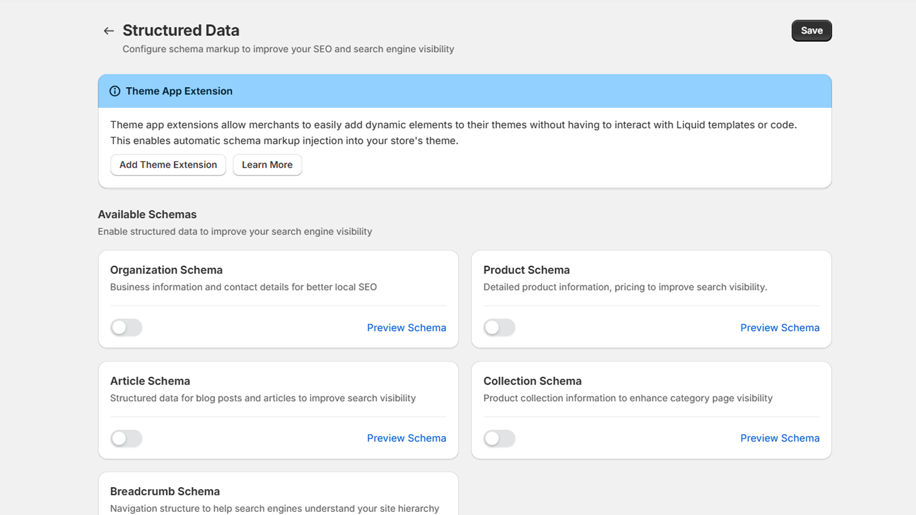Viewport: 916px width, 515px height.
Task: Open Preview Schema for Article Schema
Action: pyautogui.click(x=406, y=438)
